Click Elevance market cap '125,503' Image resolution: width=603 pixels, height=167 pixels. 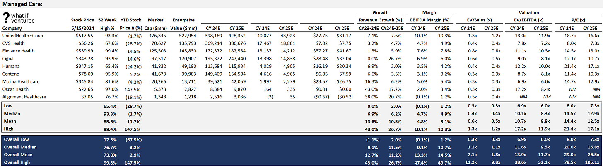coord(159,50)
